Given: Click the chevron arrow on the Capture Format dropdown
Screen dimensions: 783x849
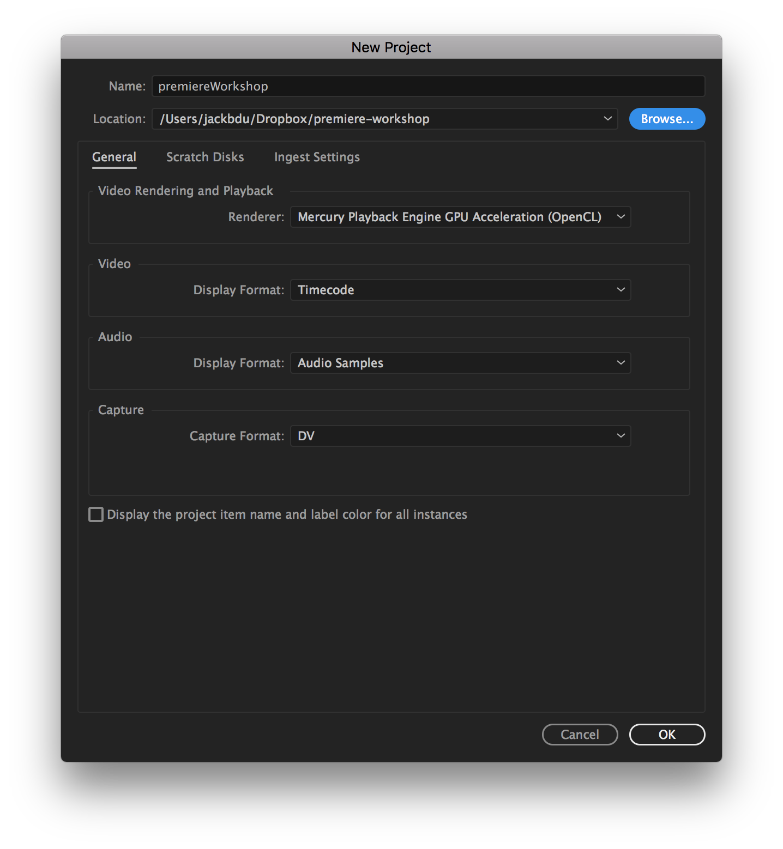Looking at the screenshot, I should pyautogui.click(x=621, y=436).
